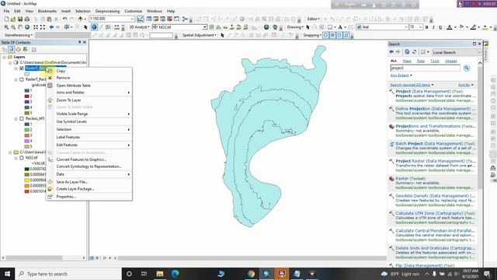Check the RasterT_Recl layer checkbox
The height and width of the screenshot is (280, 497).
click(x=22, y=79)
